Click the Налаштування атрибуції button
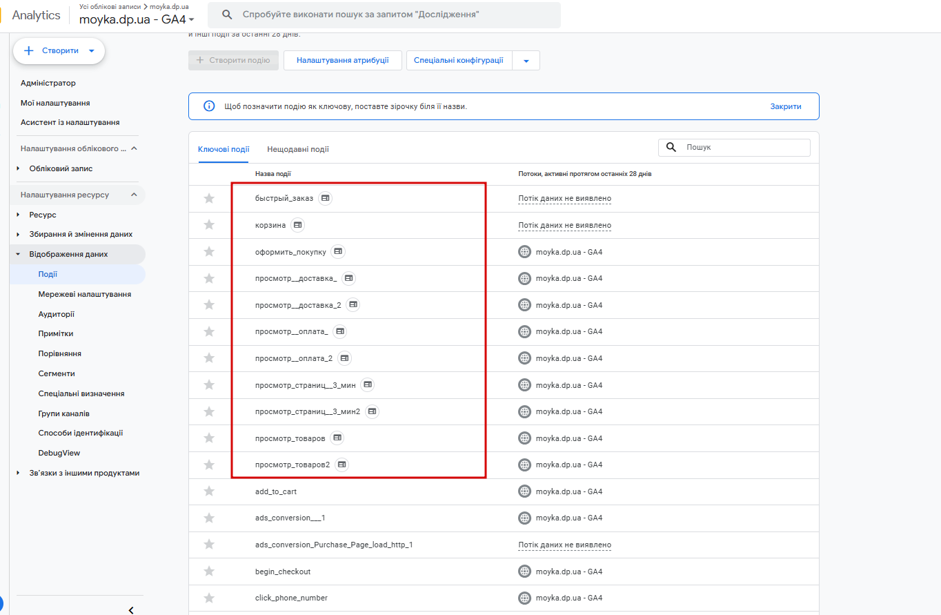The image size is (941, 615). click(342, 60)
